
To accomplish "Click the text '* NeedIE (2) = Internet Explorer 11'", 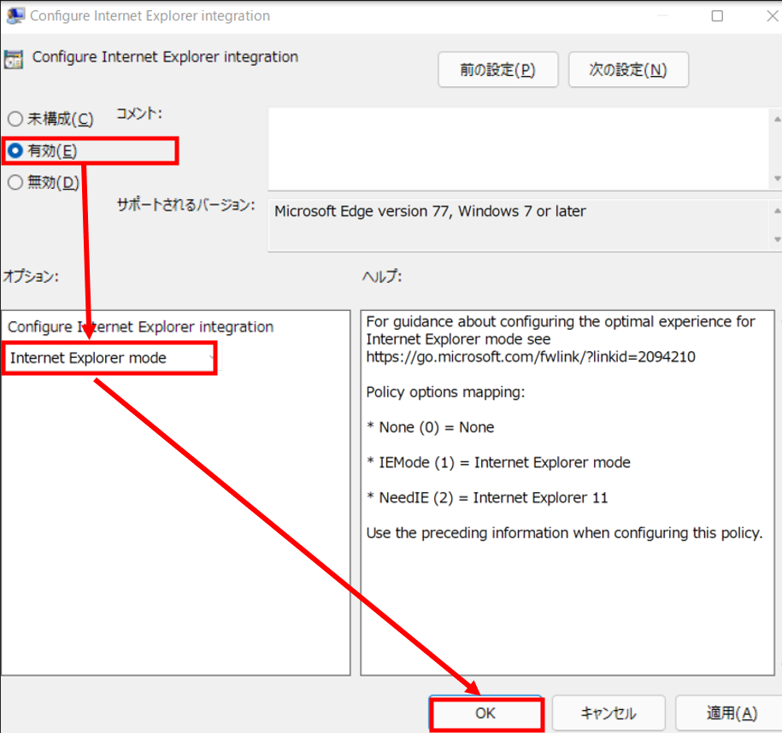I will point(487,498).
